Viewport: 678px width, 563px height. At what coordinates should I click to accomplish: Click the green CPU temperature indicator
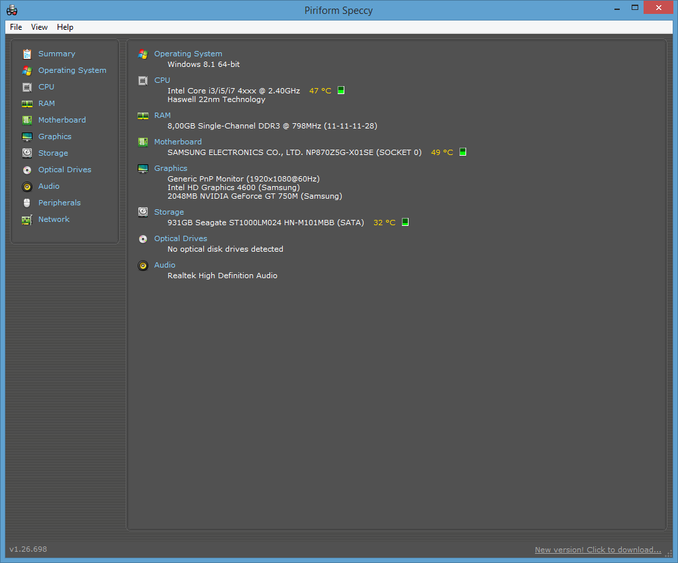point(341,90)
